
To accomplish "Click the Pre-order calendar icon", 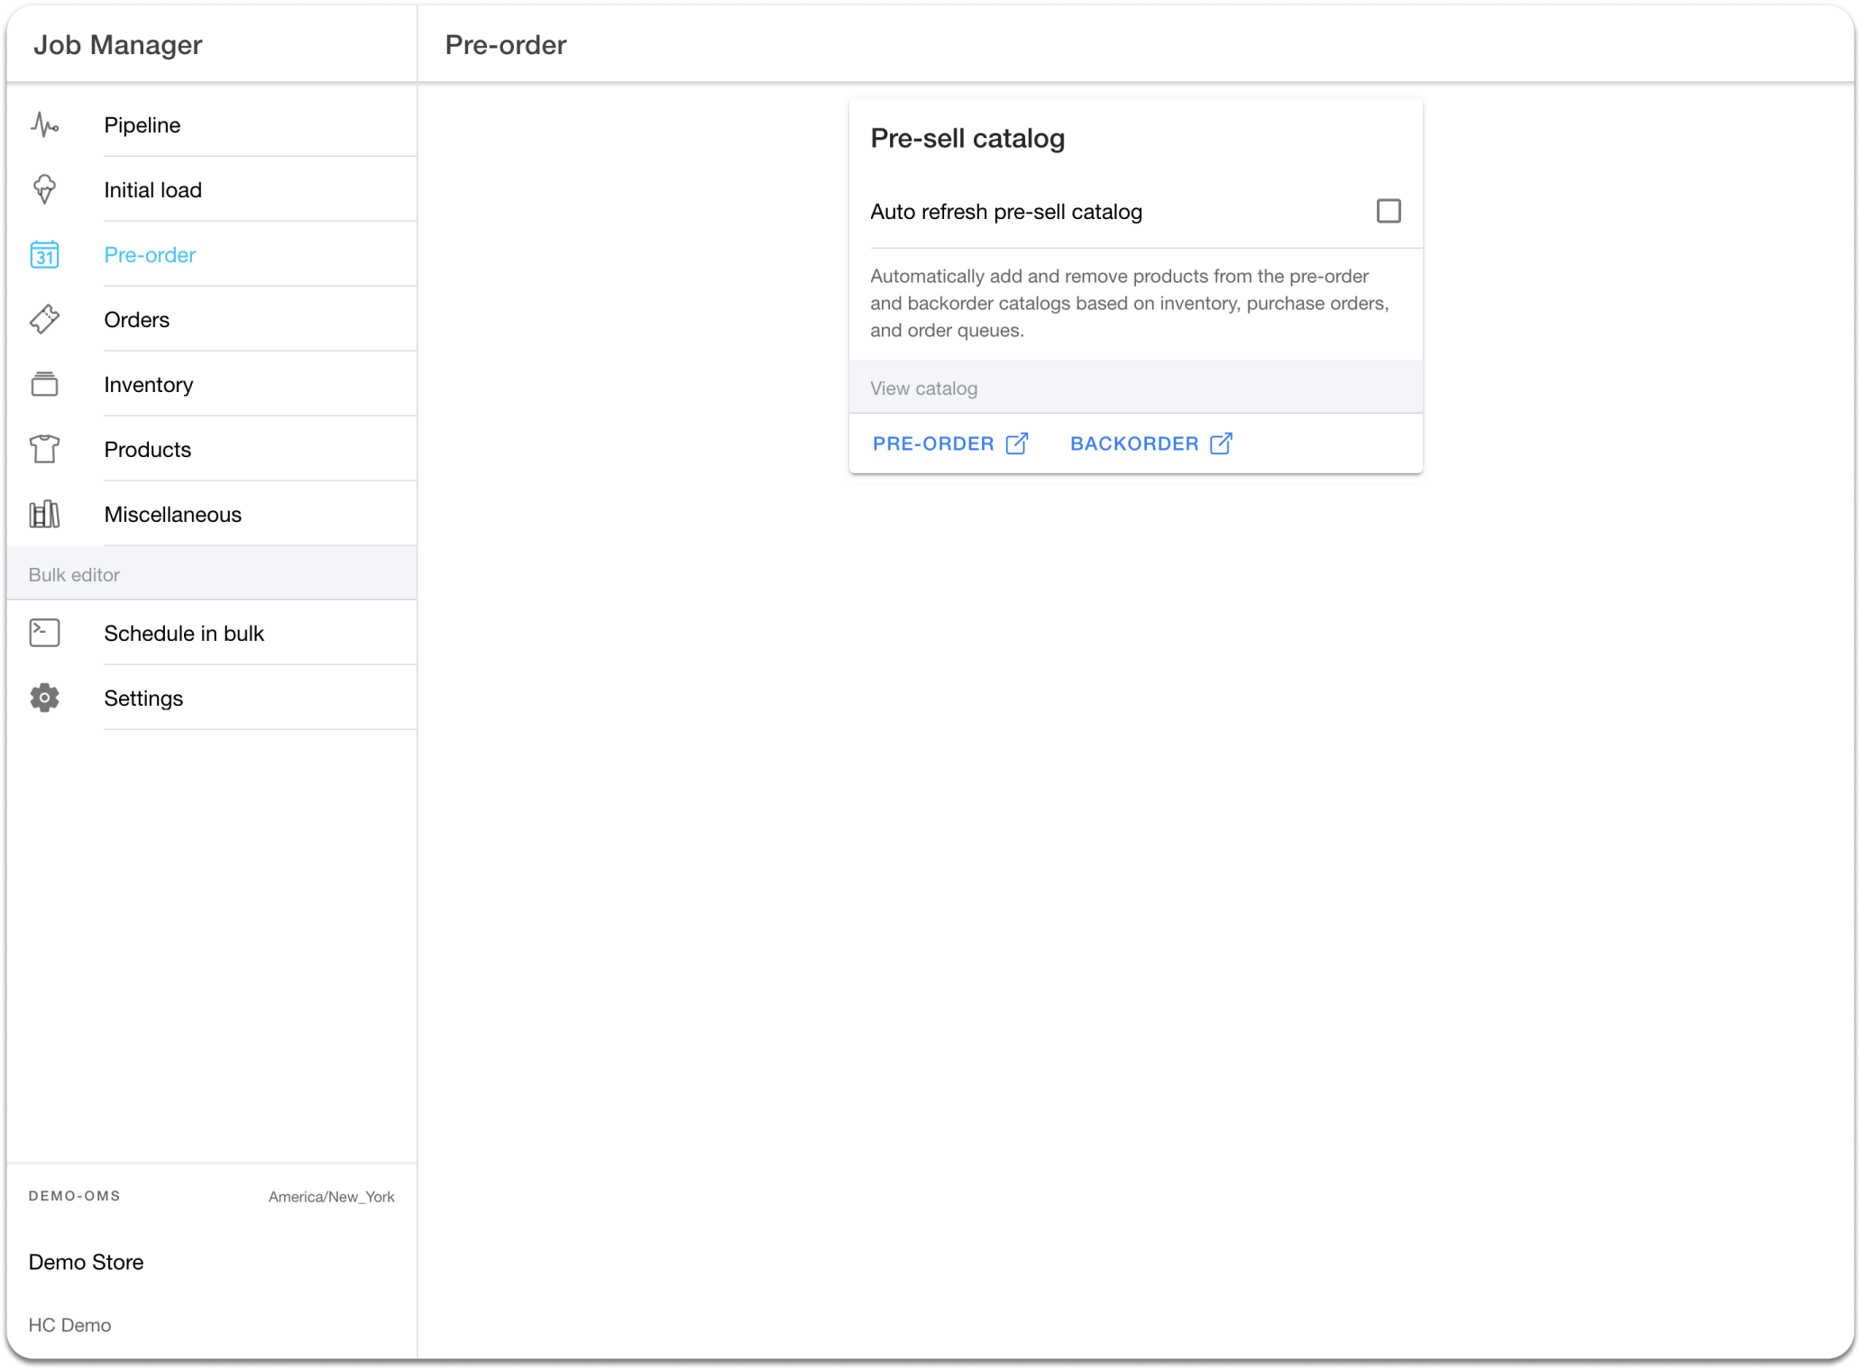I will (44, 255).
